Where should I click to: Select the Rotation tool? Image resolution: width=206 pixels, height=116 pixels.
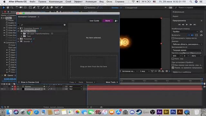tap(17, 8)
